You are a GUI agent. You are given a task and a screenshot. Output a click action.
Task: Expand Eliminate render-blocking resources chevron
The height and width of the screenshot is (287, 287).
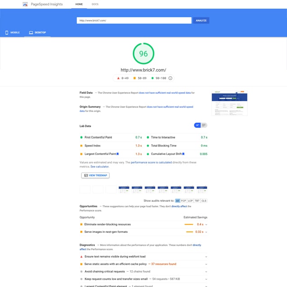pos(206,225)
